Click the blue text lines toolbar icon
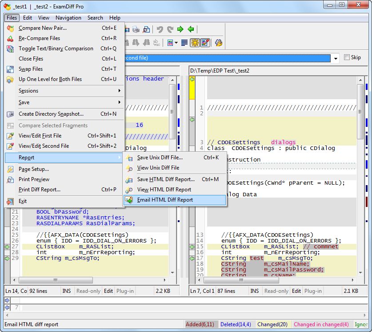The width and height of the screenshot is (372, 332). (184, 43)
